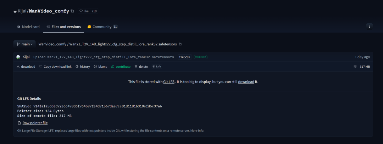Select the 1 day ago timestamp
This screenshot has width=383, height=144.
click(x=362, y=57)
